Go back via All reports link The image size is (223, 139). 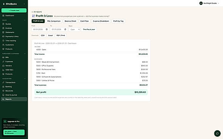pyautogui.click(x=37, y=12)
